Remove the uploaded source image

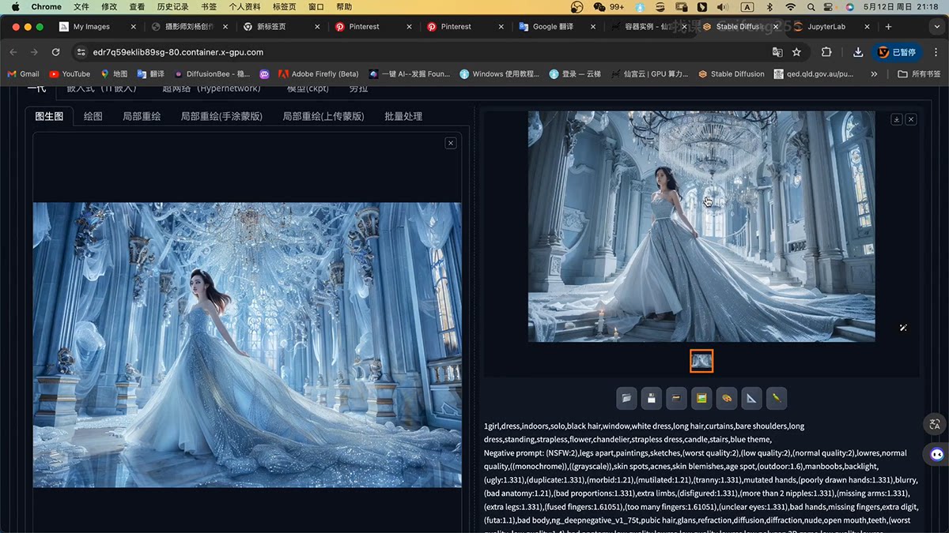pyautogui.click(x=451, y=143)
